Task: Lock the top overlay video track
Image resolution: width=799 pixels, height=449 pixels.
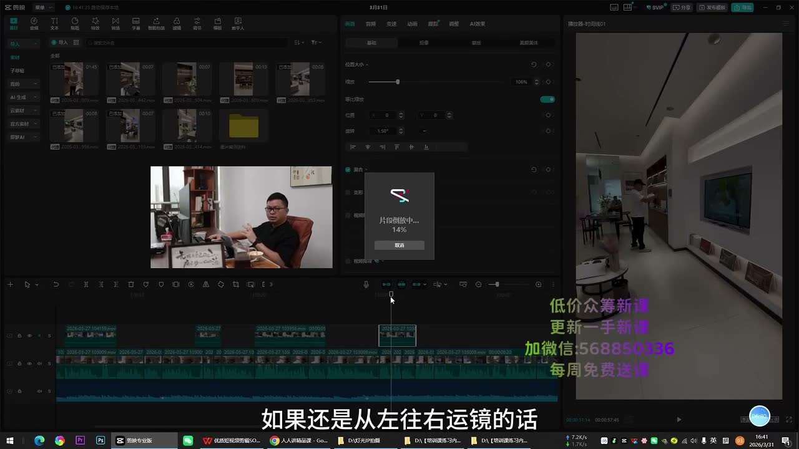Action: (19, 336)
